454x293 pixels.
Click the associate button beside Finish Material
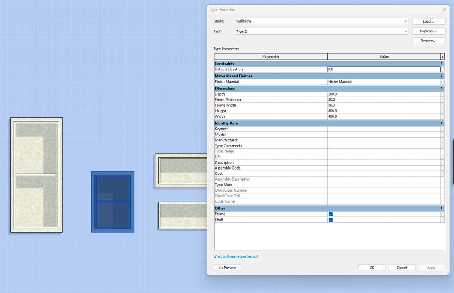tap(442, 82)
